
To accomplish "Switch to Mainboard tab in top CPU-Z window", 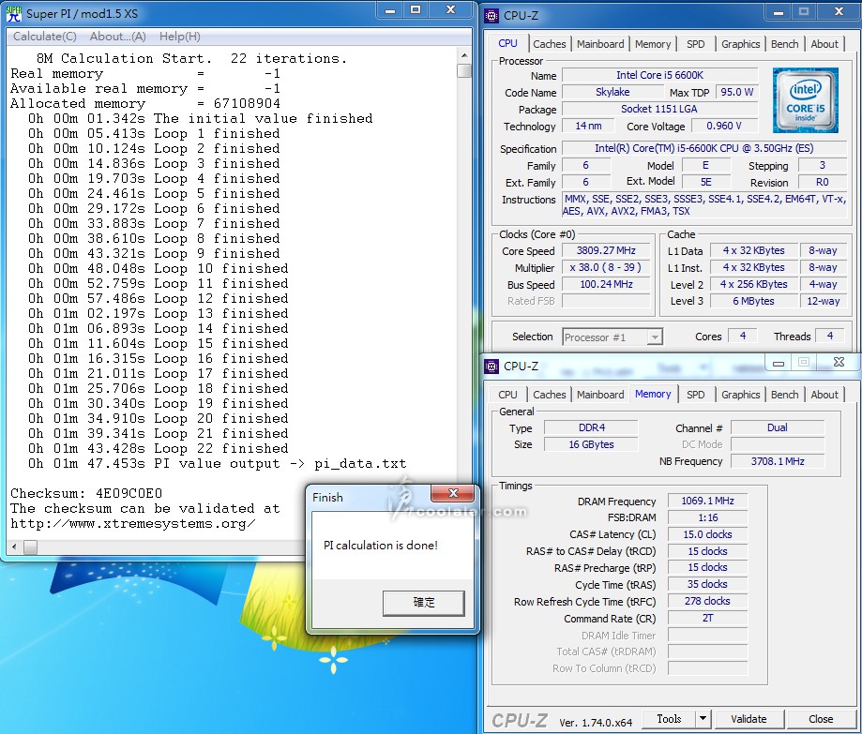I will 600,44.
